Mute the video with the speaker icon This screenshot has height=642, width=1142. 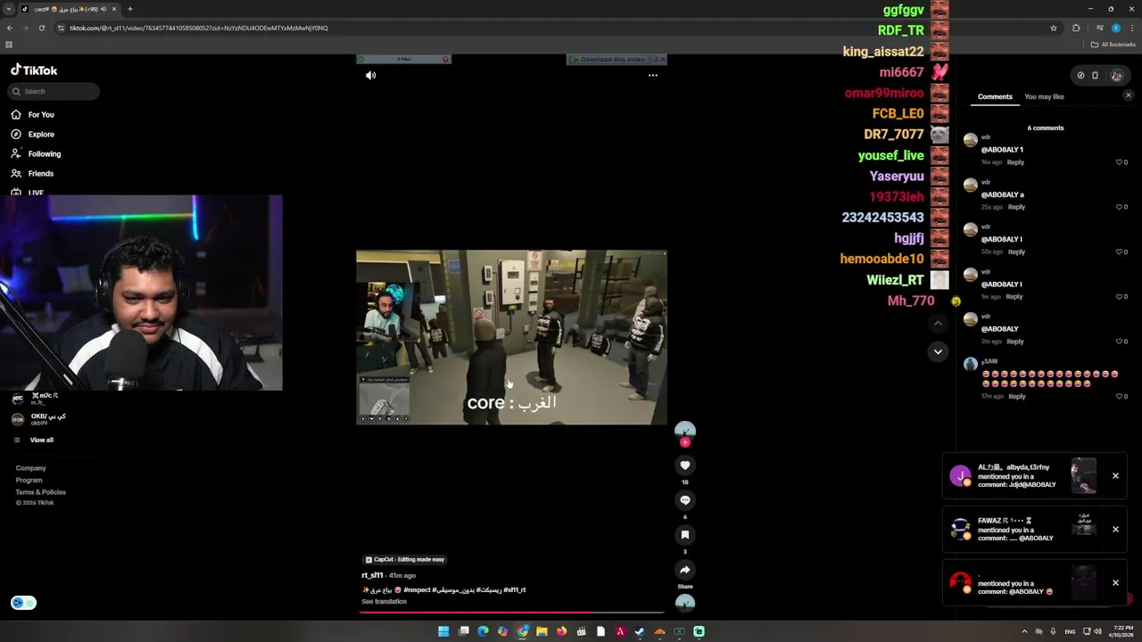click(x=371, y=76)
